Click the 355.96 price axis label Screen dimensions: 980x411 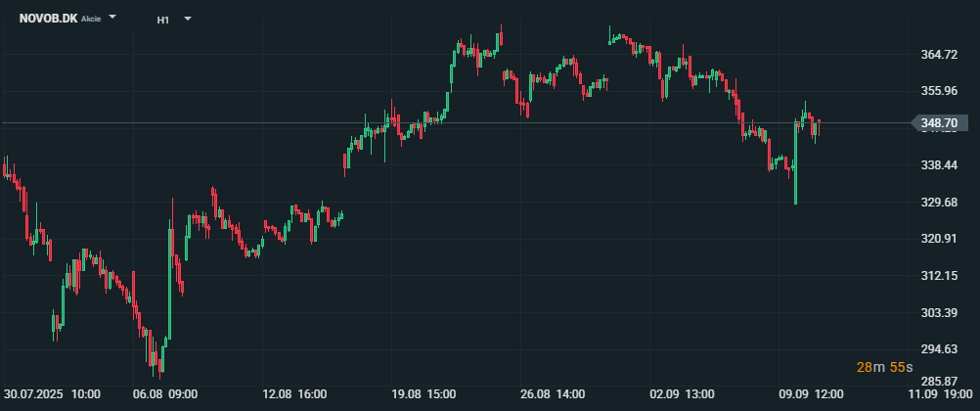938,92
